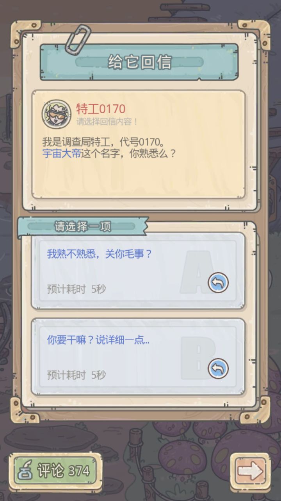This screenshot has width=281, height=501.
Task: Click the blue 宇宙大帝 link text
Action: coord(62,153)
